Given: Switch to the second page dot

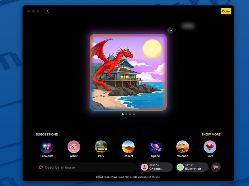Looking at the screenshot, I should point(126,114).
